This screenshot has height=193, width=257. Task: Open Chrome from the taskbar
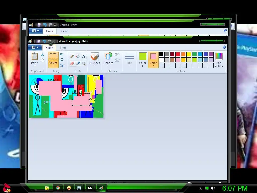(x=58, y=188)
